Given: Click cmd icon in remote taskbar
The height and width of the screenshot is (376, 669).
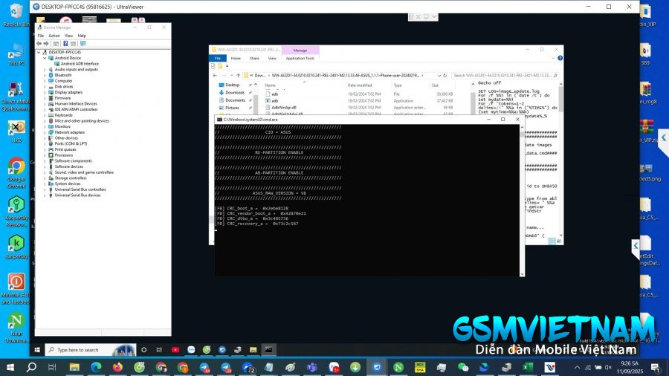Looking at the screenshot, I should click(x=268, y=350).
